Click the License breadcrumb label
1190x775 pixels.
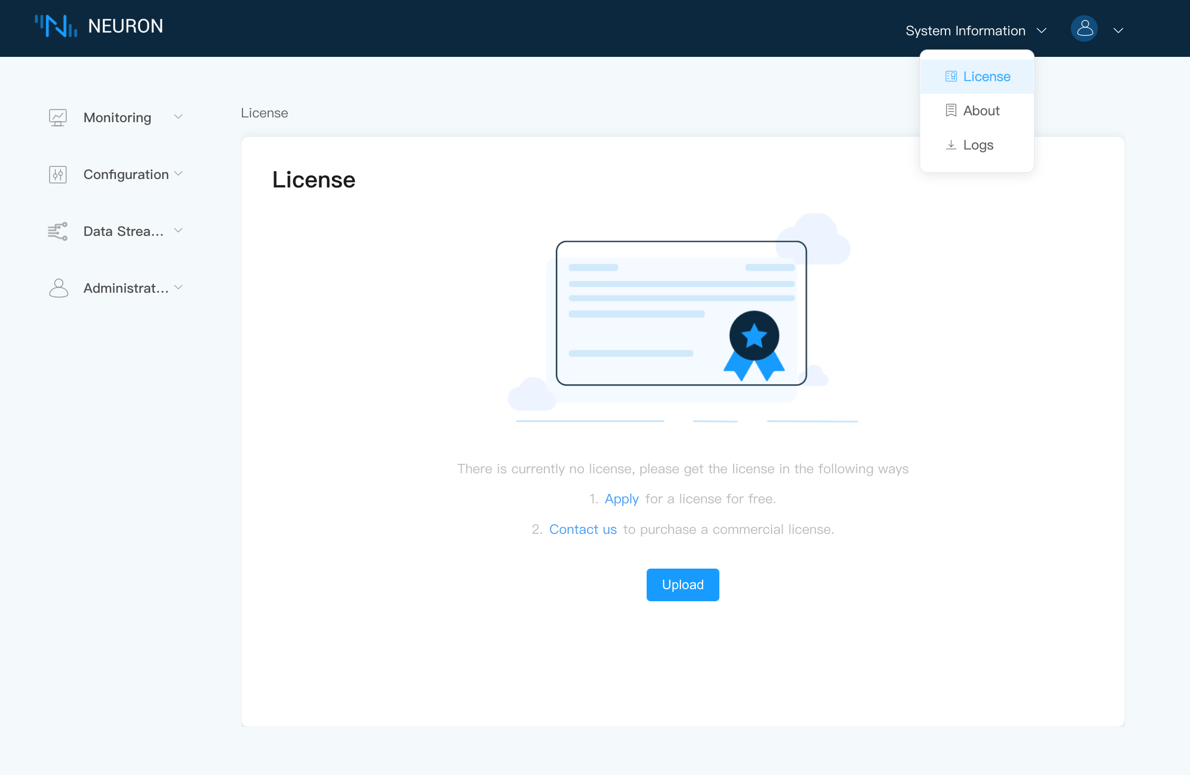pos(264,113)
